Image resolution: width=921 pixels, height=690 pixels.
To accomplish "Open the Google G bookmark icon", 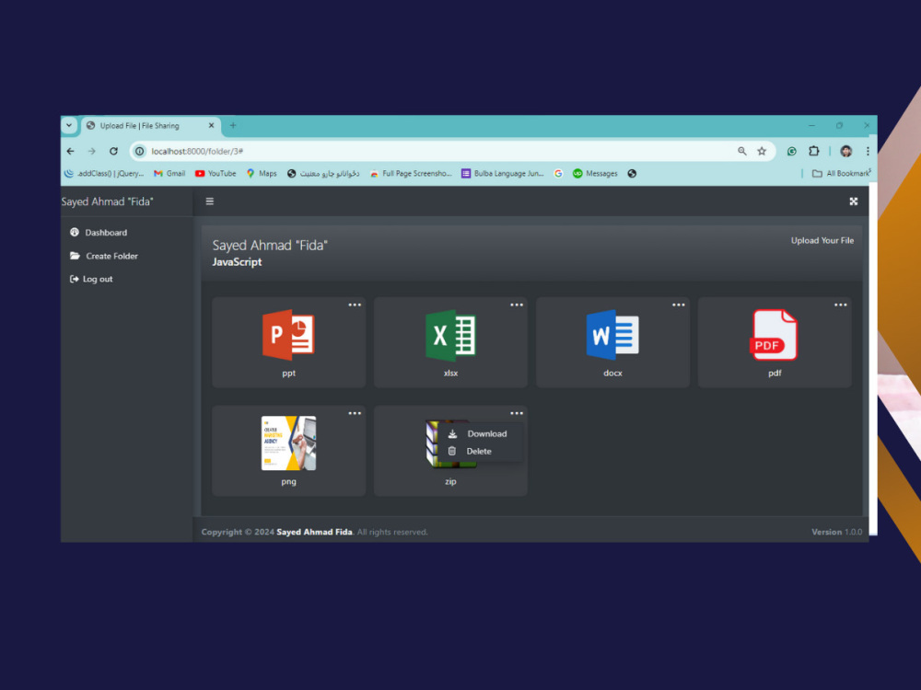I will pyautogui.click(x=558, y=174).
